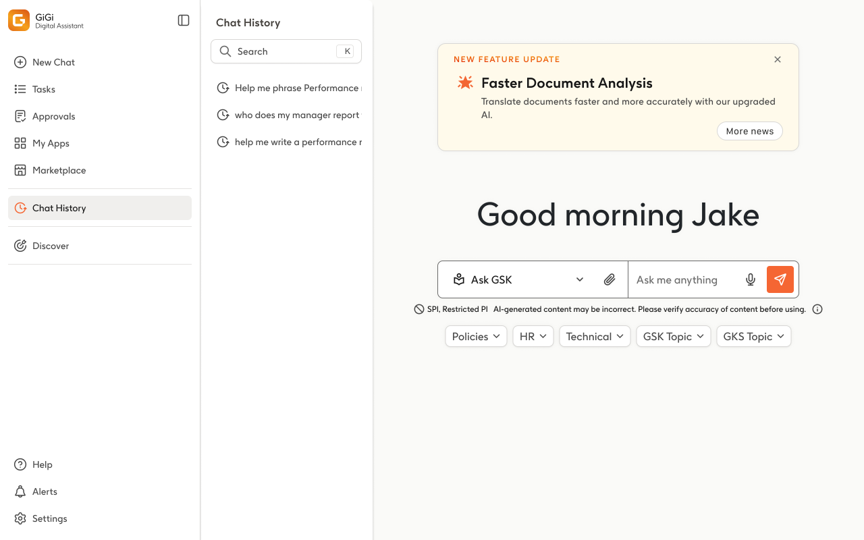The image size is (864, 540).
Task: Click the SPI restricted prohibition icon
Action: click(x=419, y=309)
